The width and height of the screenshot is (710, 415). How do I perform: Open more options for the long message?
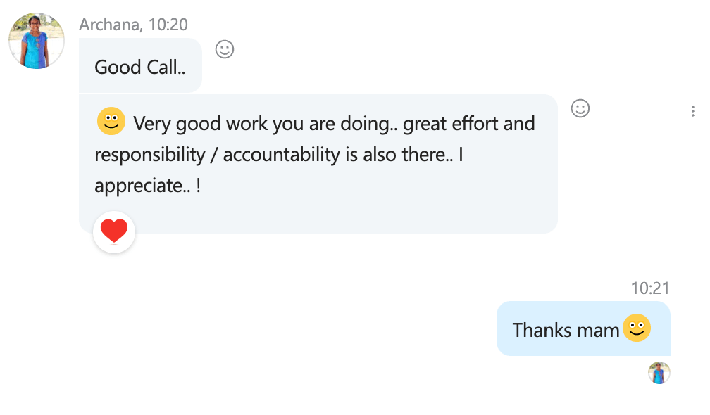click(693, 111)
